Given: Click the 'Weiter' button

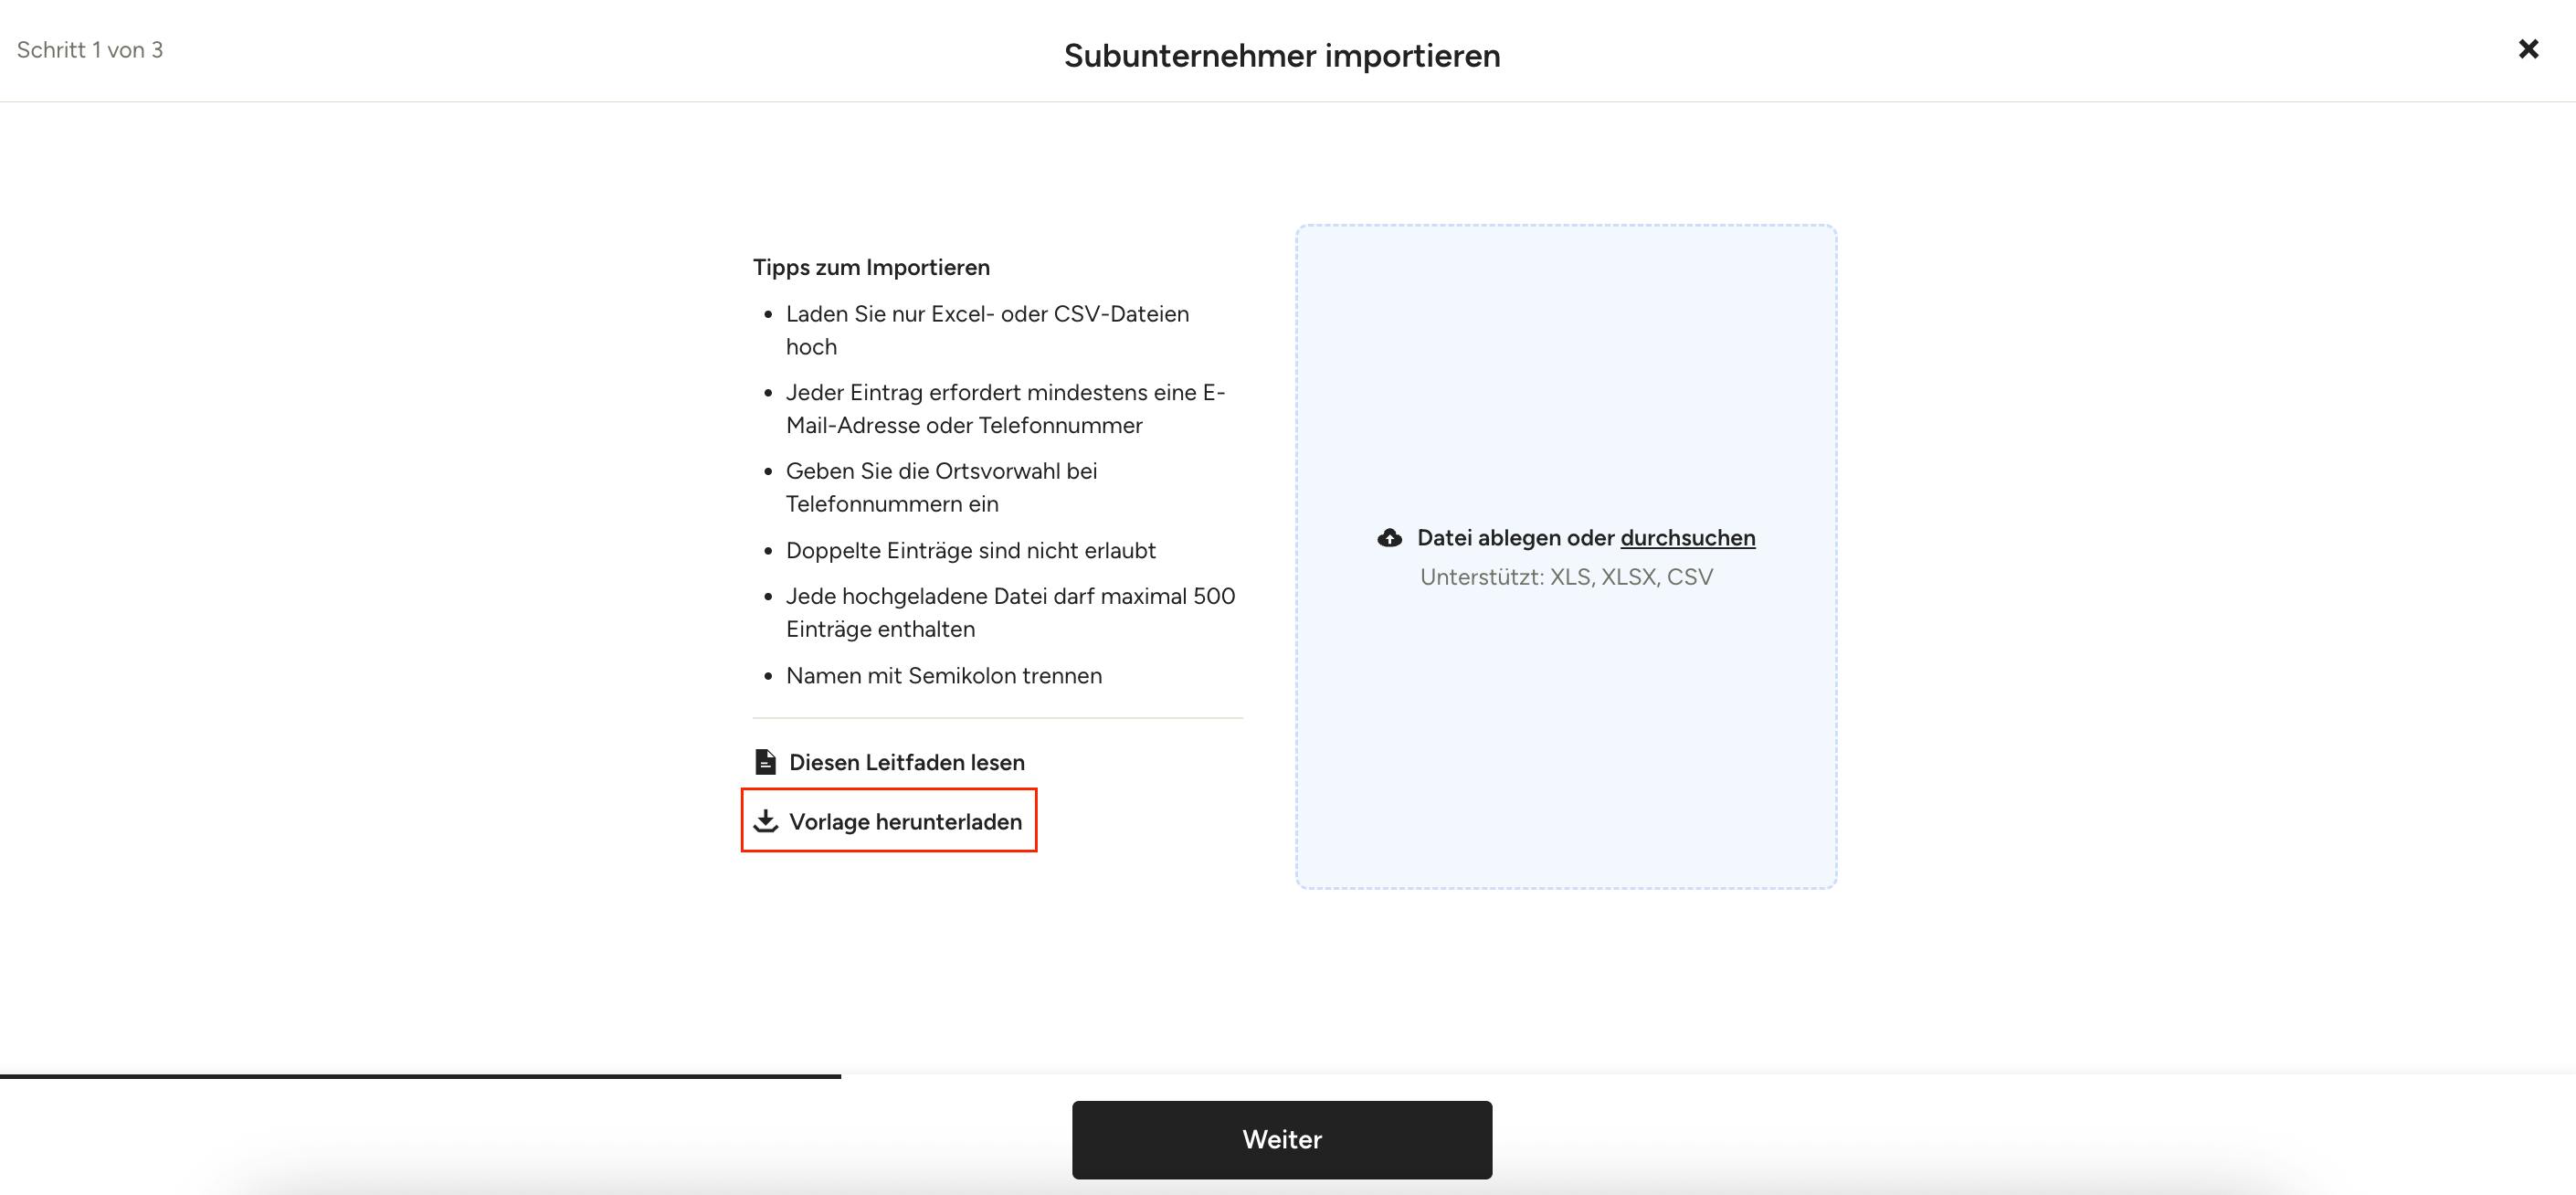Looking at the screenshot, I should click(1282, 1140).
